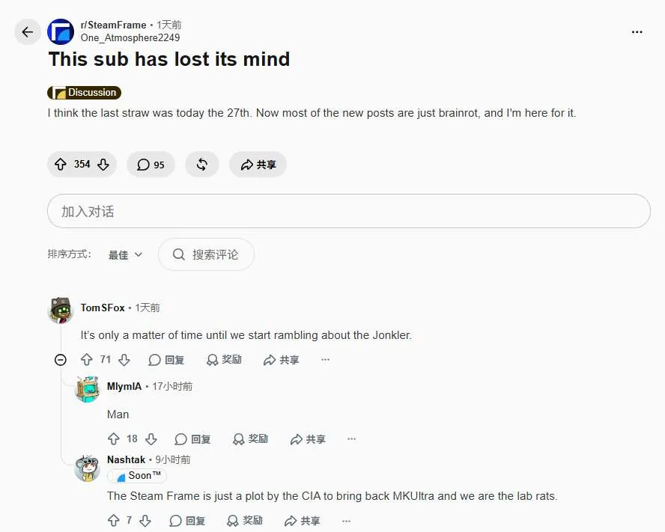Click the Discussion flair tag
Image resolution: width=665 pixels, height=532 pixels.
(85, 93)
